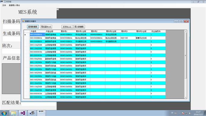This screenshot has width=206, height=116.
Task: Click the grid scrollbar down arrow
Action: [185, 97]
